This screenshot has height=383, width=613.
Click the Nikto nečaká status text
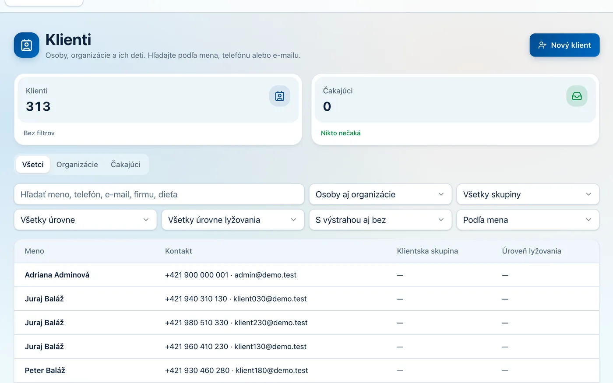(341, 133)
